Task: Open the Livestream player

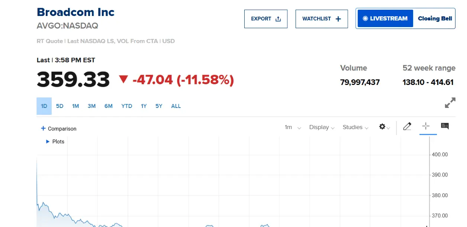Action: point(385,19)
